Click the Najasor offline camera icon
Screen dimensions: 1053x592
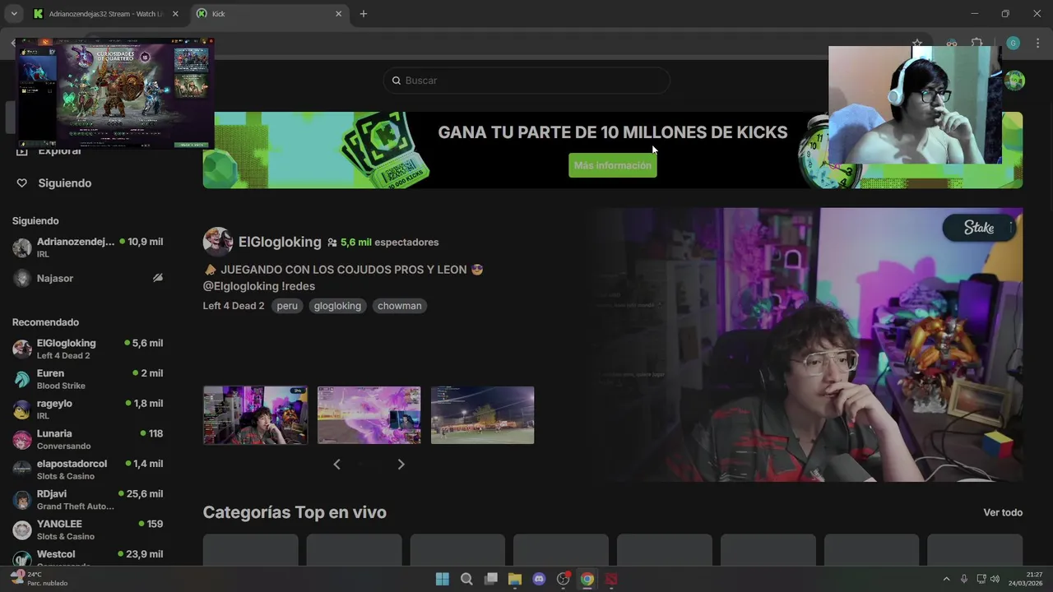coord(157,278)
